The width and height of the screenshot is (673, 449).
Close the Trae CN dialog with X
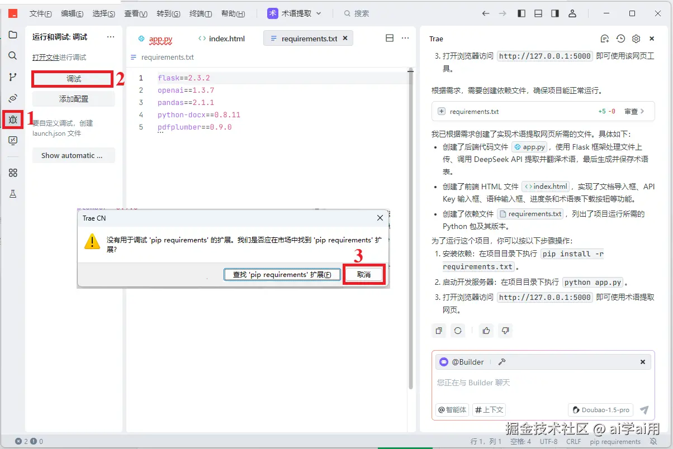click(380, 218)
